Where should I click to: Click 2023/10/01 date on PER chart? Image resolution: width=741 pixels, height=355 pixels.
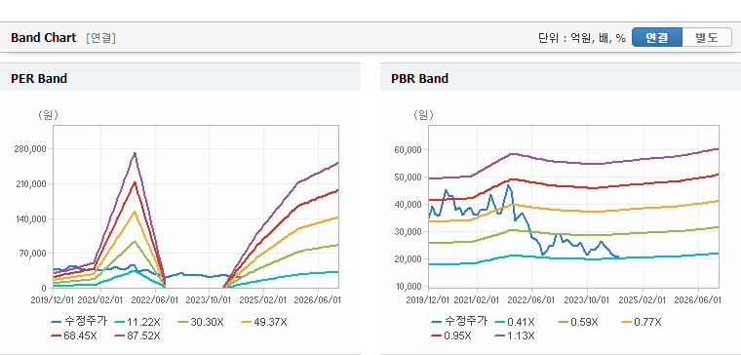click(209, 300)
